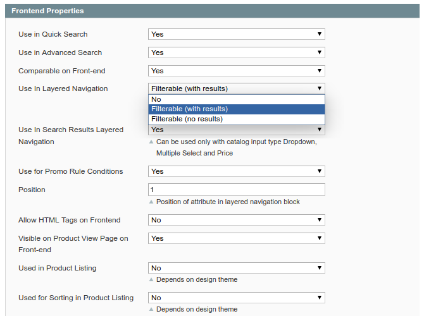Open the Use In Search Results Layered Navigation dropdown
Screen dimensions: 424x316
[237, 130]
